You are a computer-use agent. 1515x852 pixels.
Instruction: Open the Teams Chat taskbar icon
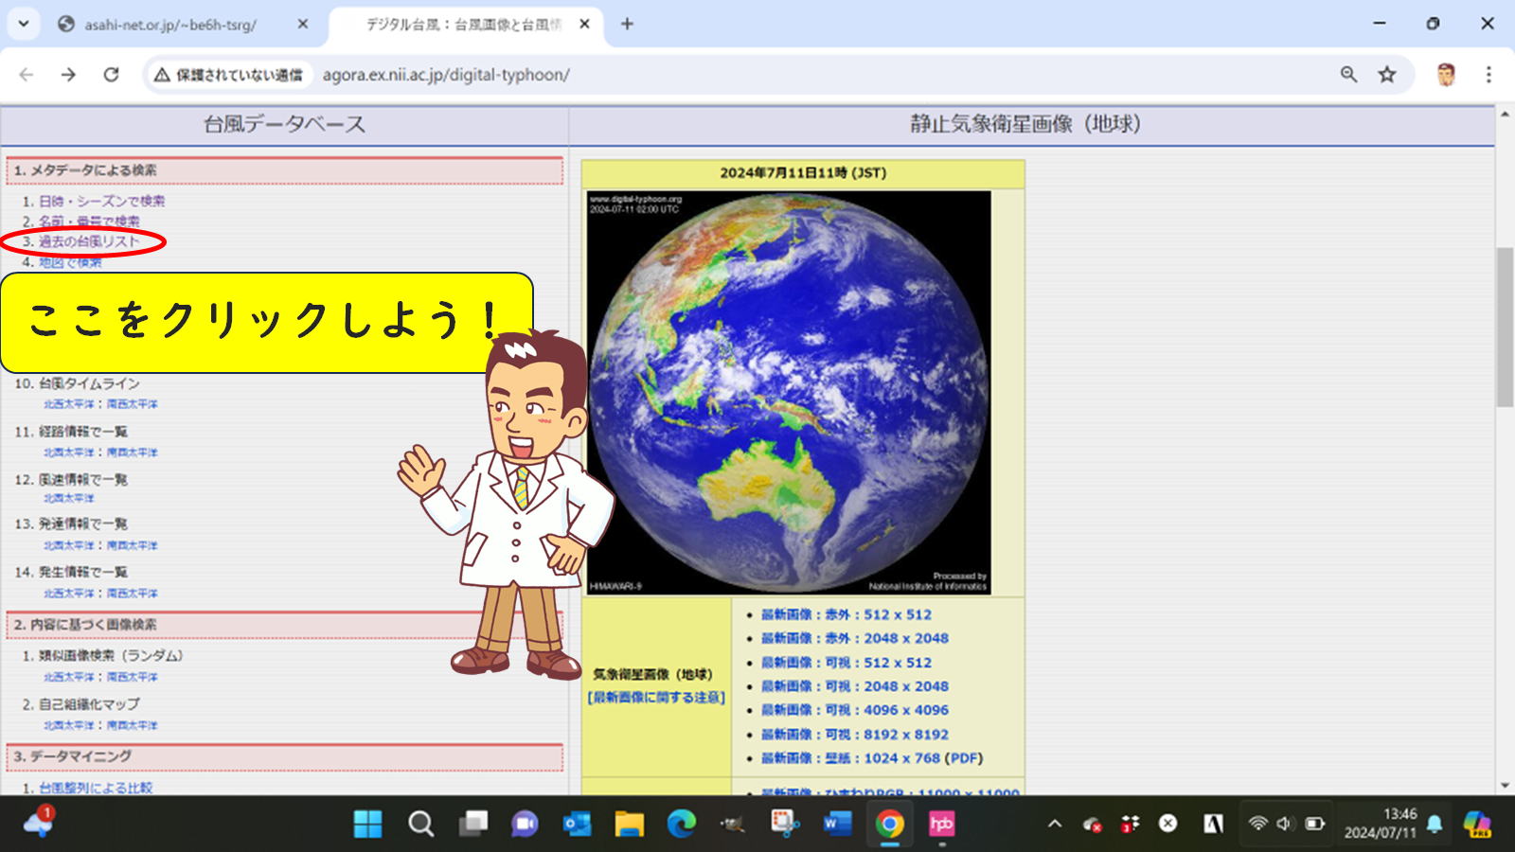(525, 824)
